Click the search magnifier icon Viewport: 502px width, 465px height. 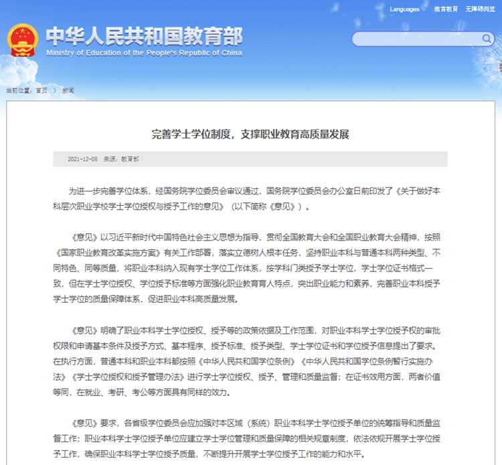pos(487,39)
